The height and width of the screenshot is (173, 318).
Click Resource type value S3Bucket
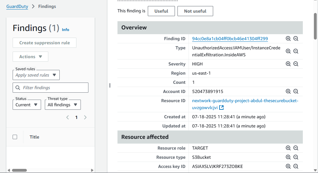(x=201, y=157)
